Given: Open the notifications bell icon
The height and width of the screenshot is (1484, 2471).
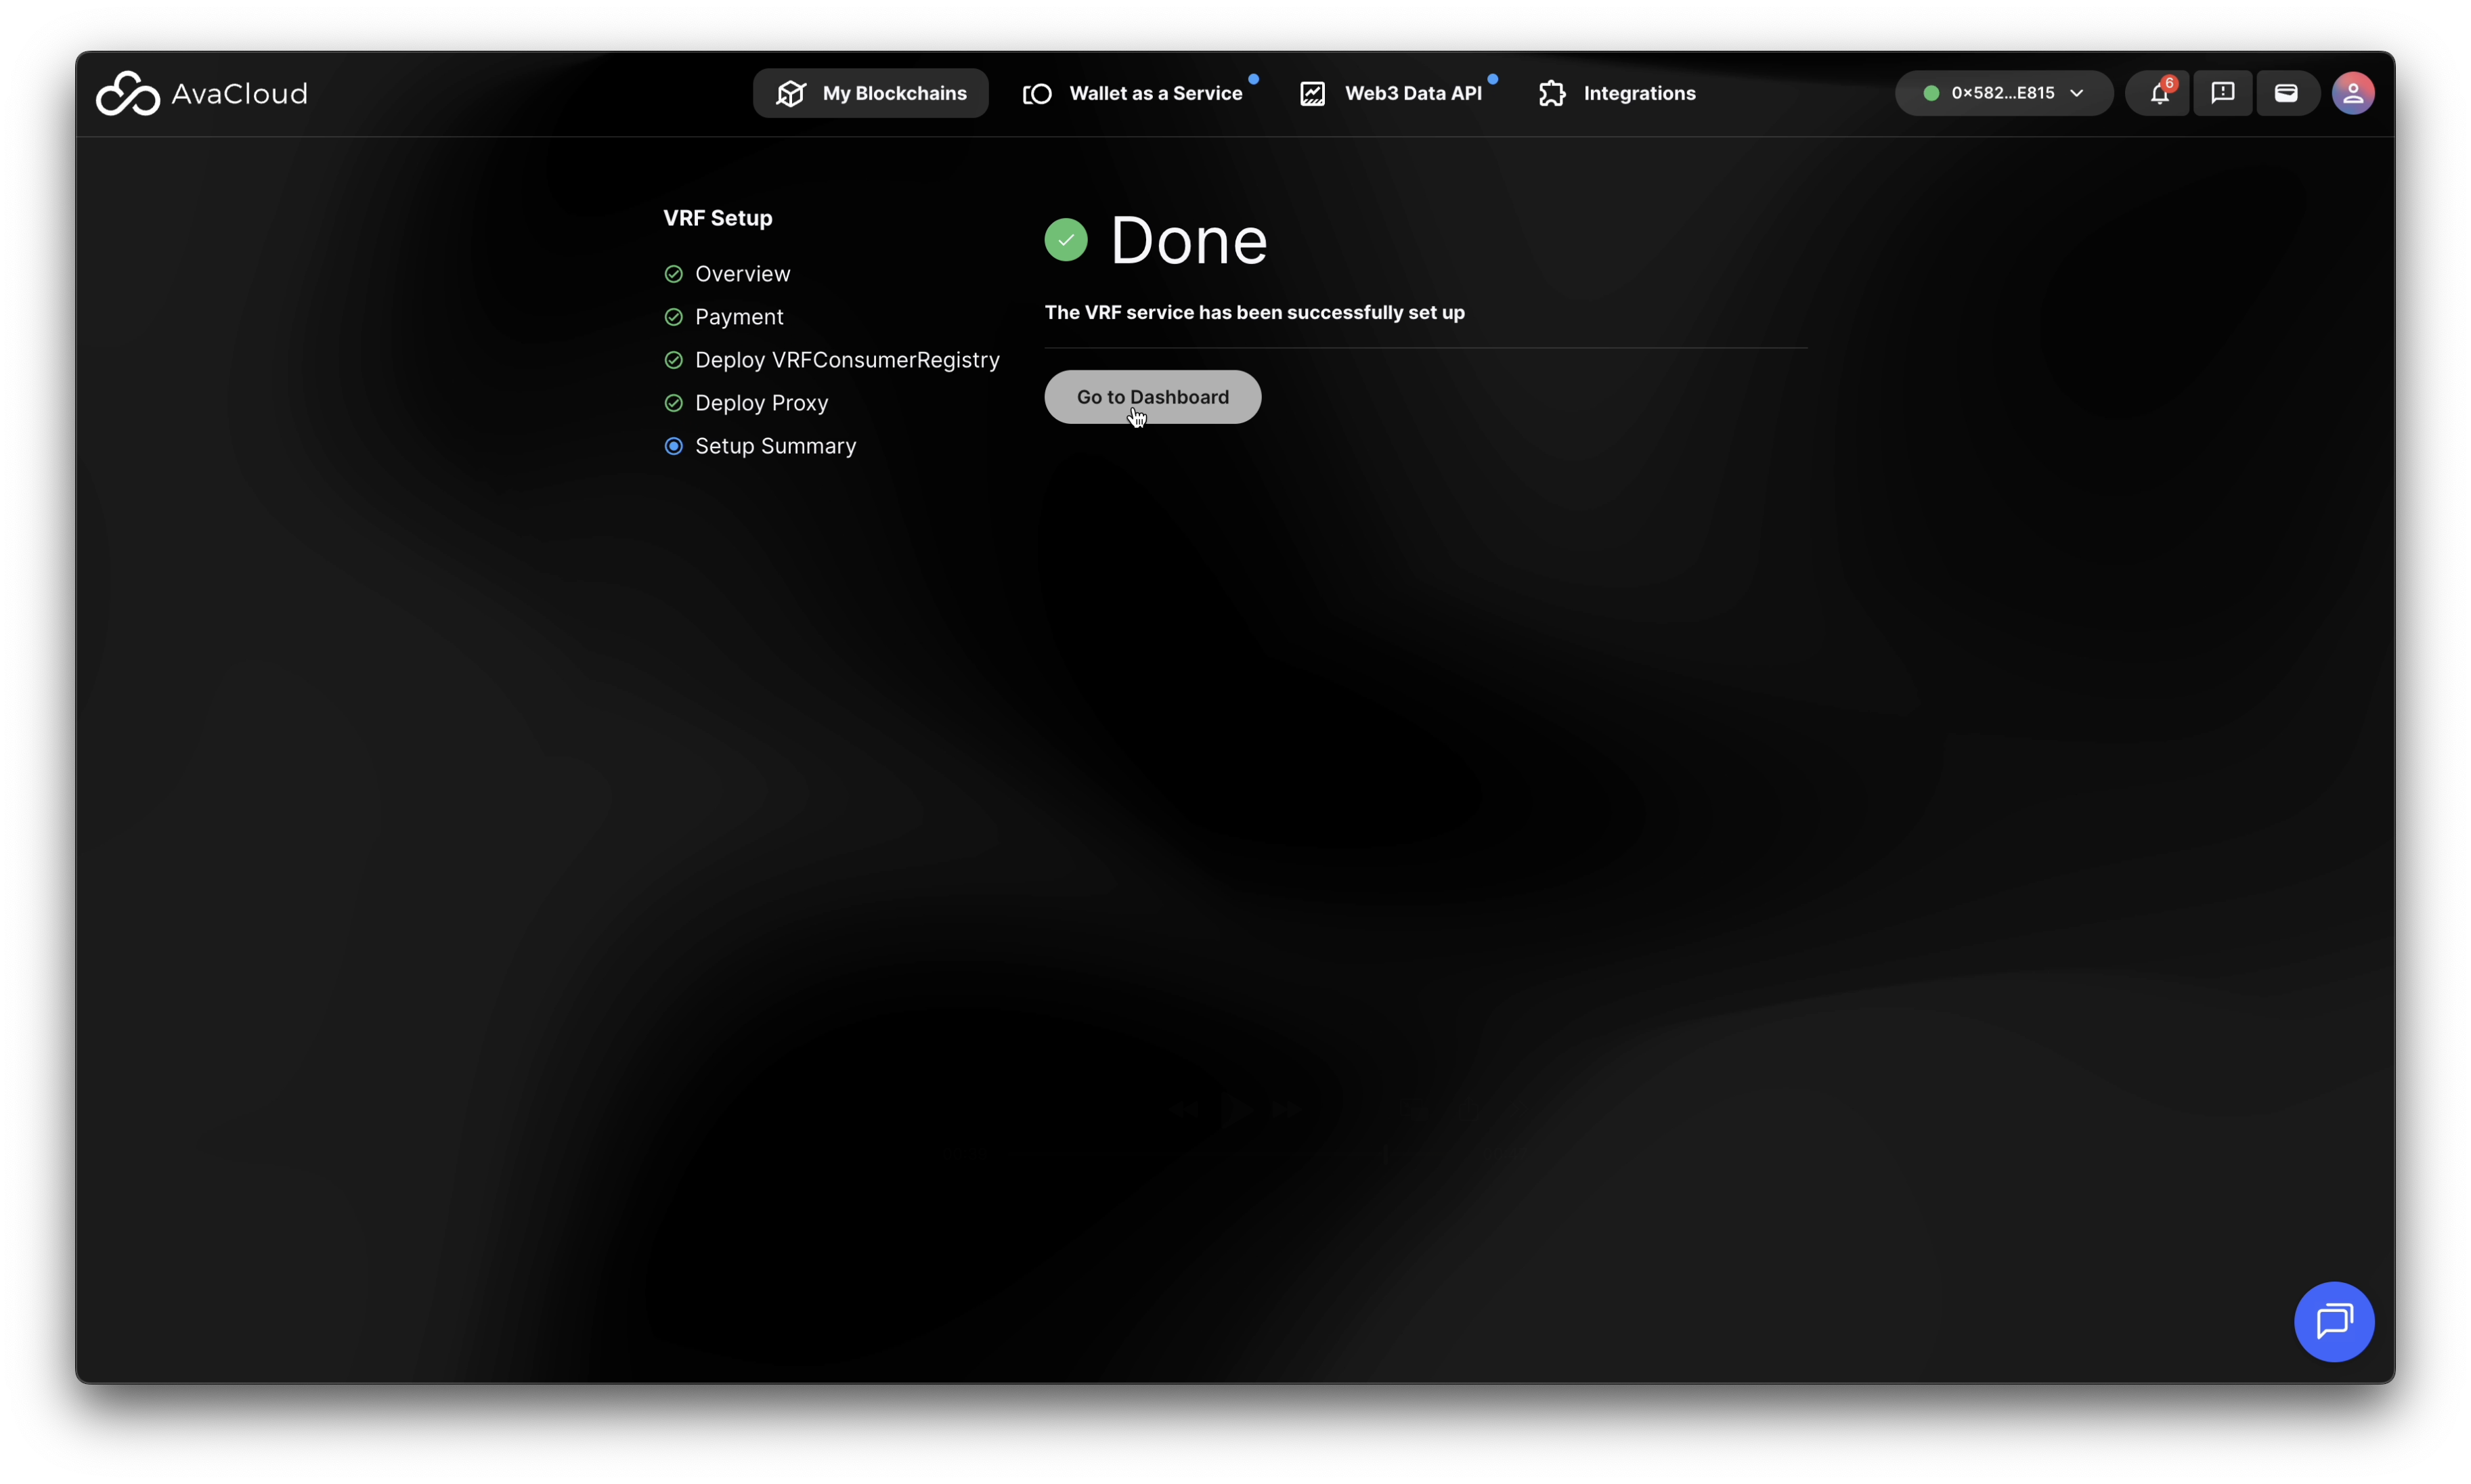Looking at the screenshot, I should pyautogui.click(x=2158, y=94).
